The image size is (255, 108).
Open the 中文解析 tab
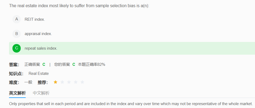[x=41, y=93]
